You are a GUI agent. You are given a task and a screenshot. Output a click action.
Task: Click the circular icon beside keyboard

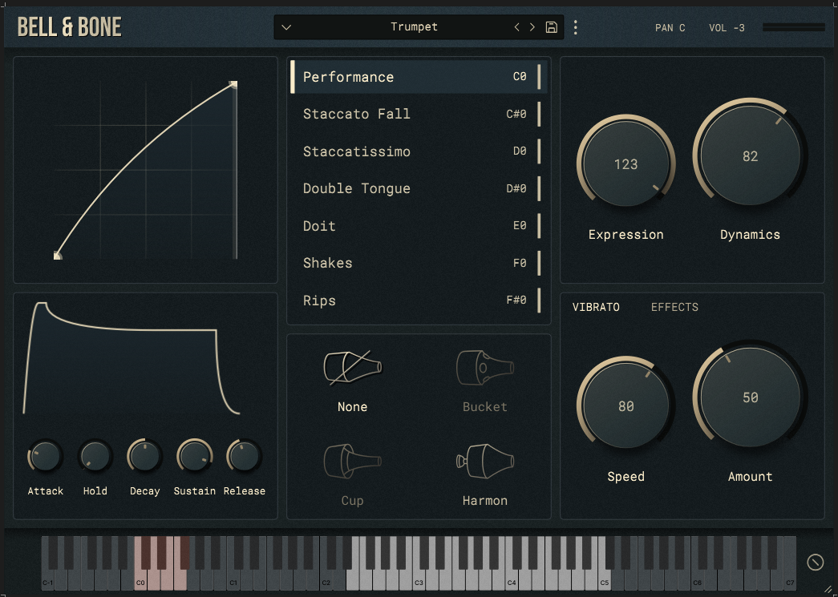tap(815, 563)
